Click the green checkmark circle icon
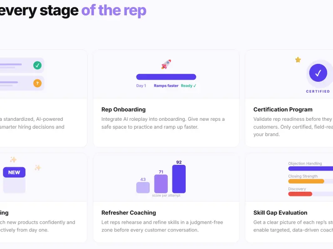The width and height of the screenshot is (333, 249). pyautogui.click(x=37, y=66)
